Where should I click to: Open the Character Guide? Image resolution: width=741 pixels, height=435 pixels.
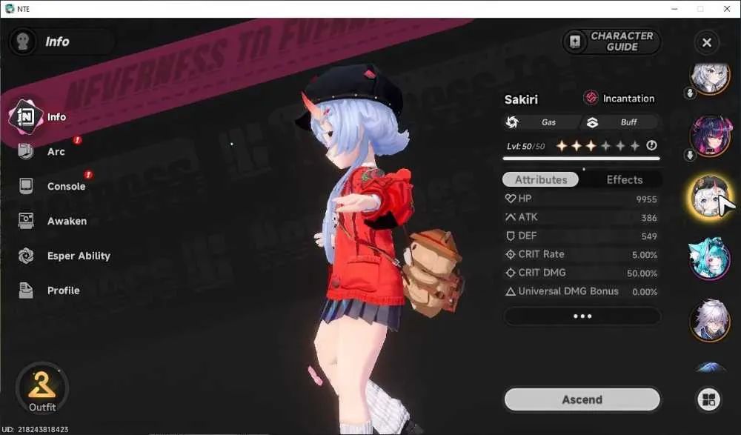611,41
